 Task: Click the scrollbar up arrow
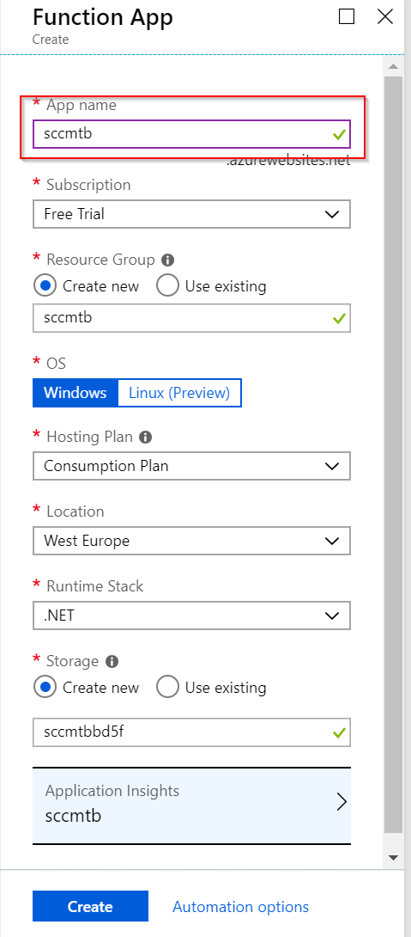[x=393, y=65]
